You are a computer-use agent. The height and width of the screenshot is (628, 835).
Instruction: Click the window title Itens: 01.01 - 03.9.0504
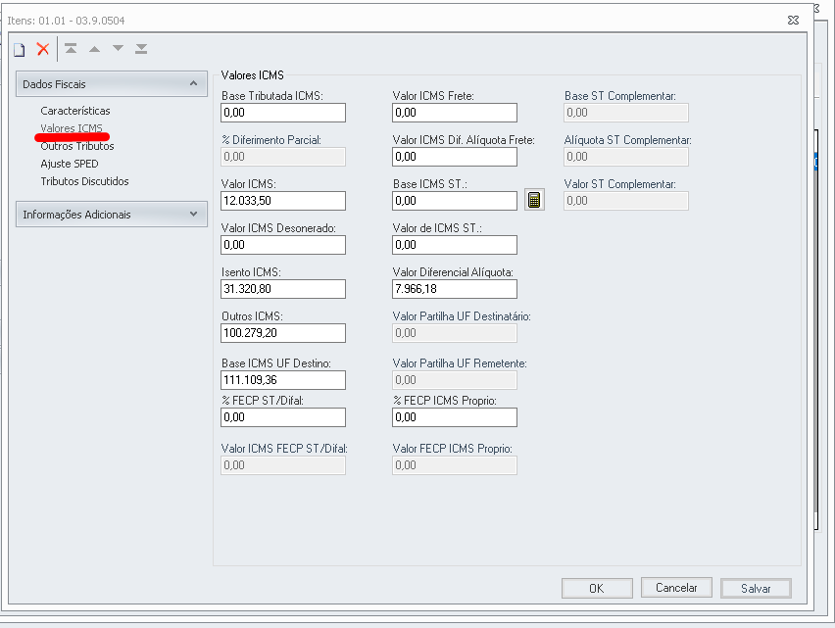[x=66, y=21]
